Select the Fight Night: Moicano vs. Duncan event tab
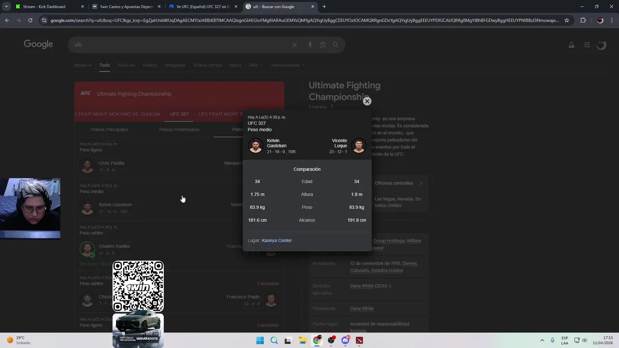The height and width of the screenshot is (348, 619). pyautogui.click(x=118, y=114)
